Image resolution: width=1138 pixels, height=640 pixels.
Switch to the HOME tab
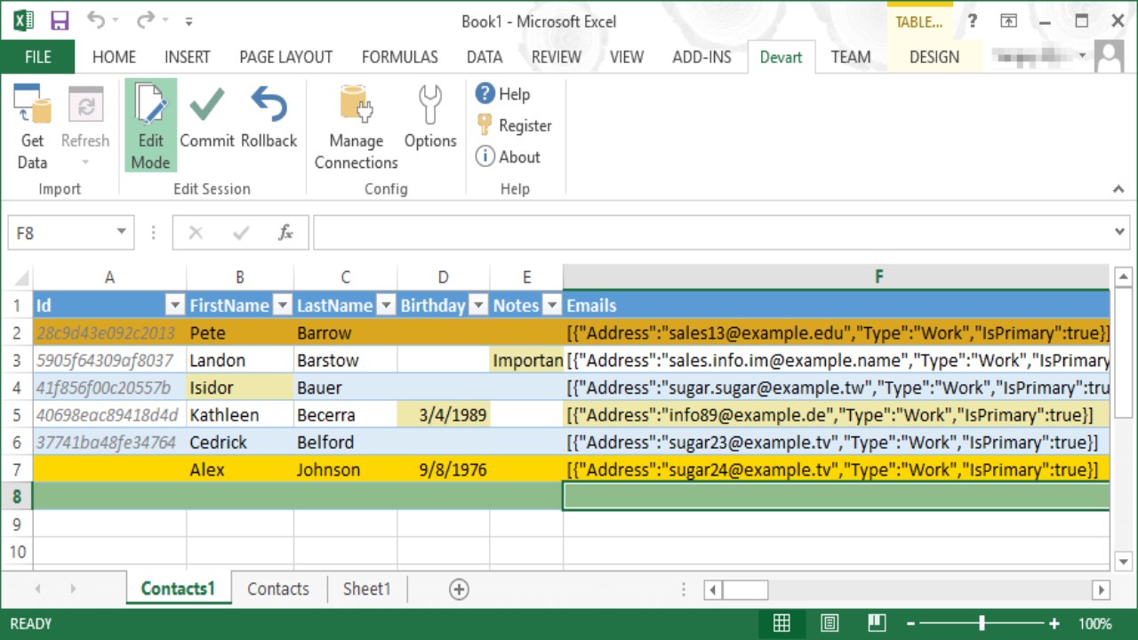(114, 57)
